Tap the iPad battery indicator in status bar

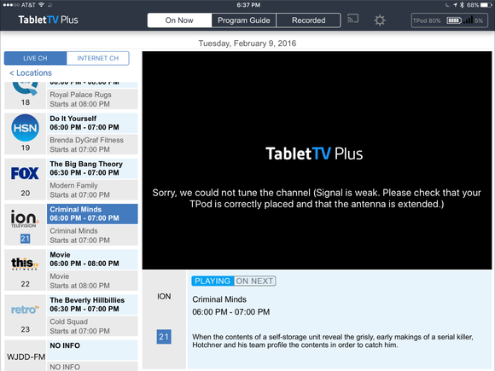[486, 5]
